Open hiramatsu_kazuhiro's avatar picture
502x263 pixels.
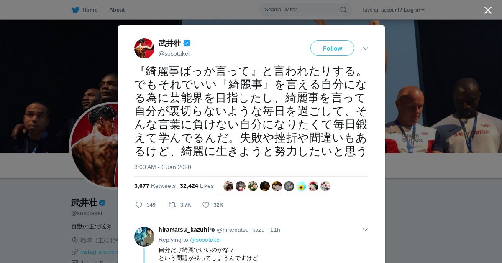tap(144, 237)
